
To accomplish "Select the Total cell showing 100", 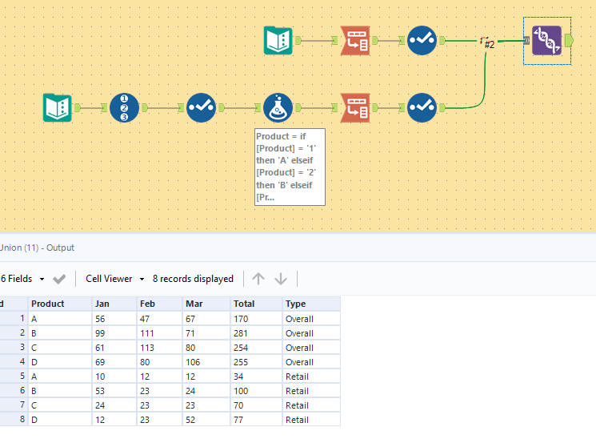I will [257, 391].
